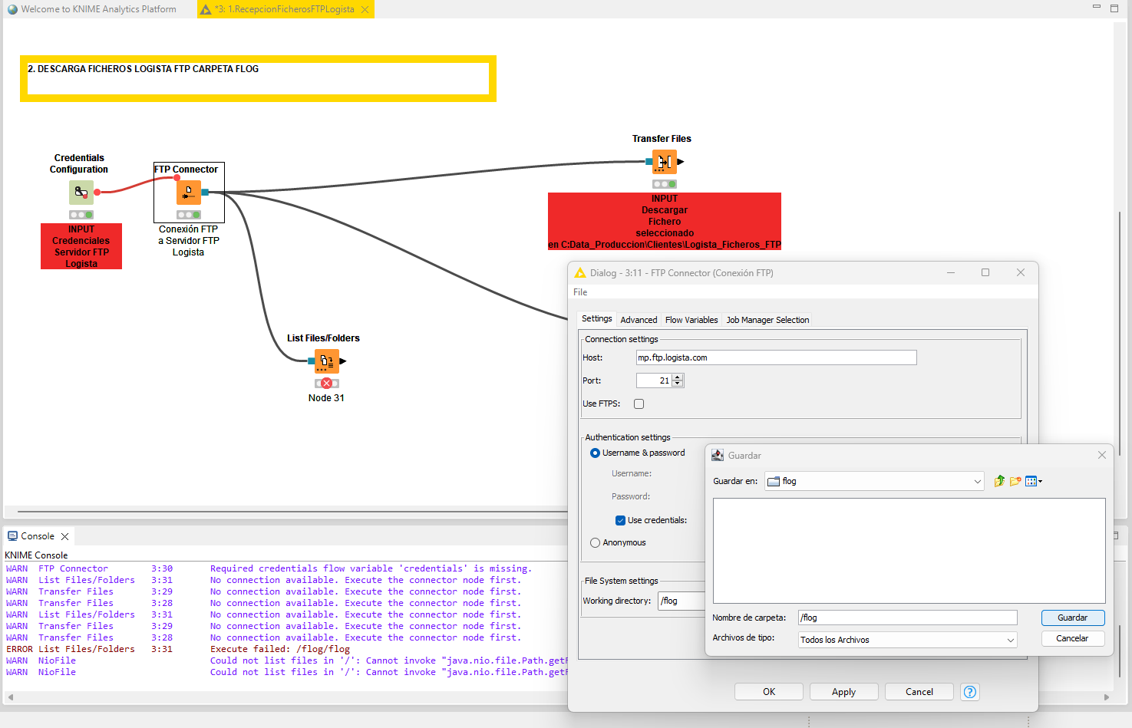The height and width of the screenshot is (728, 1132).
Task: Select the Anonymous authentication option
Action: point(596,542)
